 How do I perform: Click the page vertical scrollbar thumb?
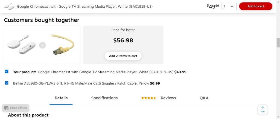278,43
